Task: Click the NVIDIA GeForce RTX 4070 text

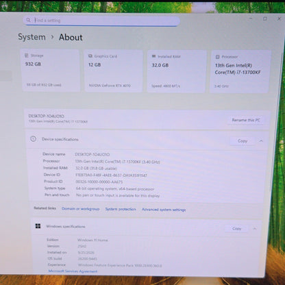Action: (x=110, y=86)
